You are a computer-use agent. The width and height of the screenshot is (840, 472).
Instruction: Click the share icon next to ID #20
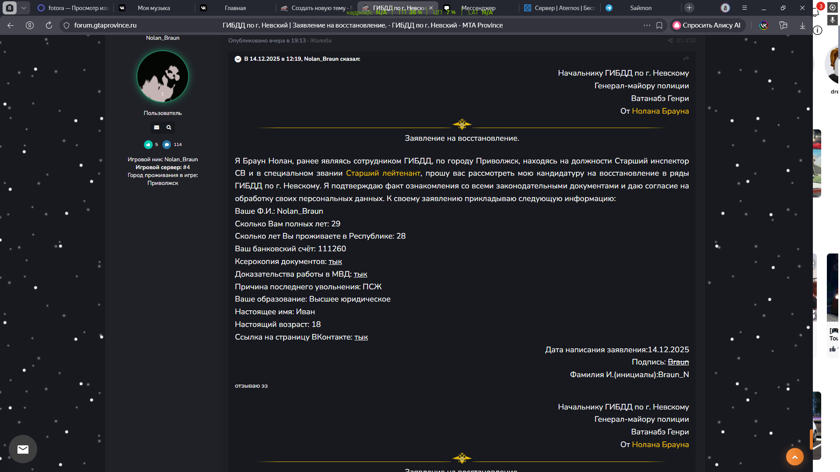[x=670, y=41]
